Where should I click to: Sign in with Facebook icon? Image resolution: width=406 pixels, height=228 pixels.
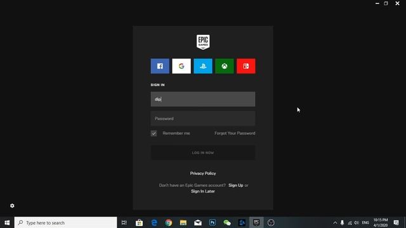click(160, 66)
